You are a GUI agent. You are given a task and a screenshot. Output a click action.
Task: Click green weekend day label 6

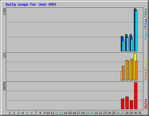(x=31, y=113)
